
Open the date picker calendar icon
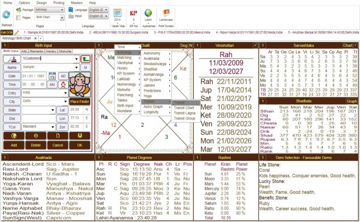(52, 76)
